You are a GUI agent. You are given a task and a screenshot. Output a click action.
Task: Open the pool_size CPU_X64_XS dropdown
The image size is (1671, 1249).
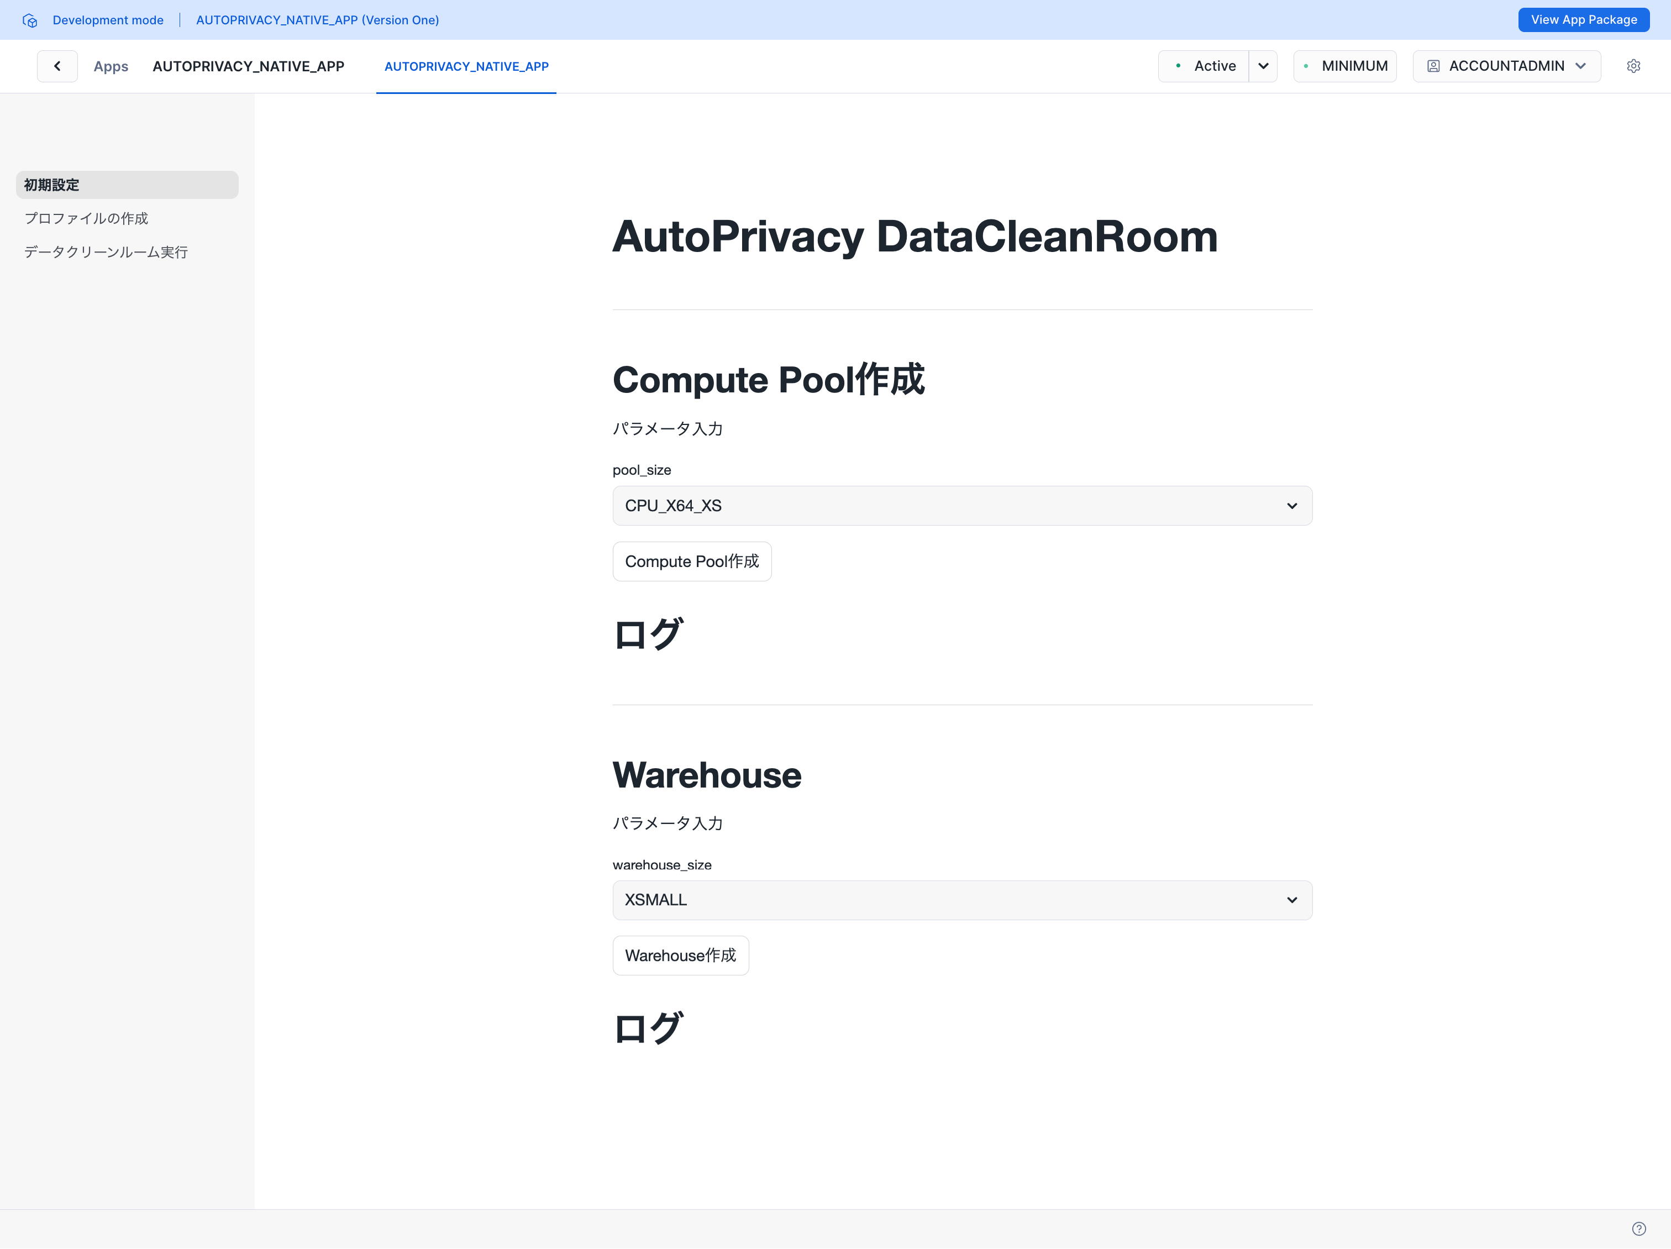[x=961, y=506]
